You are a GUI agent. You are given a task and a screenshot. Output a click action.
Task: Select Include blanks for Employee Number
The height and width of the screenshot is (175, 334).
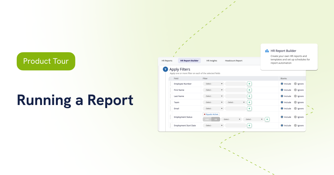point(282,84)
